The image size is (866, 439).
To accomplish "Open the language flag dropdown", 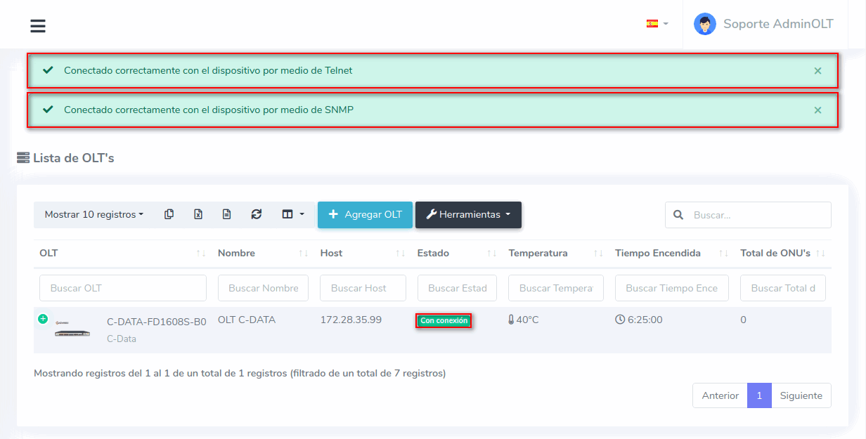I will 657,24.
